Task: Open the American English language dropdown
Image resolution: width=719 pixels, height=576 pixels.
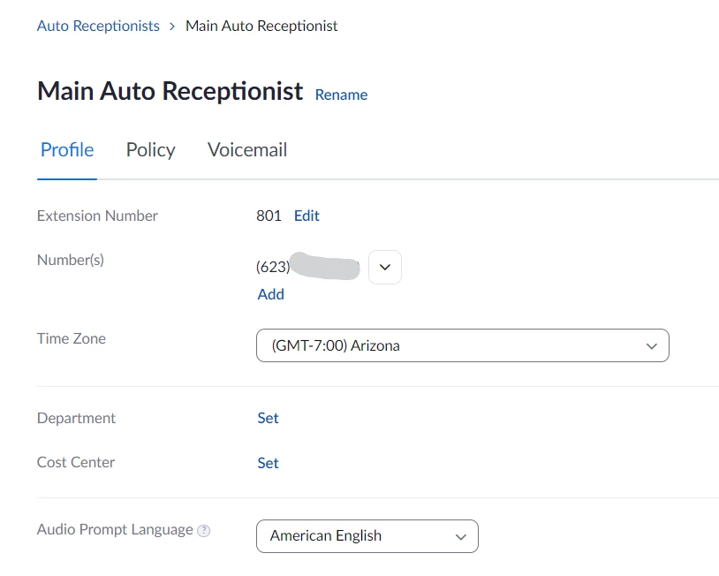Action: tap(367, 535)
